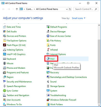The height and width of the screenshot is (107, 101).
Task: Open the Ease of Access Center link
Action: (61, 36)
